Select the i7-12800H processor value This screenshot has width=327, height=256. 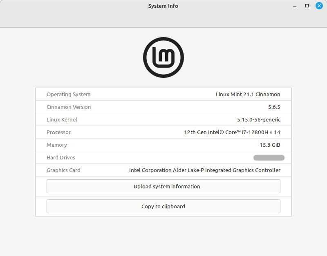(x=232, y=132)
